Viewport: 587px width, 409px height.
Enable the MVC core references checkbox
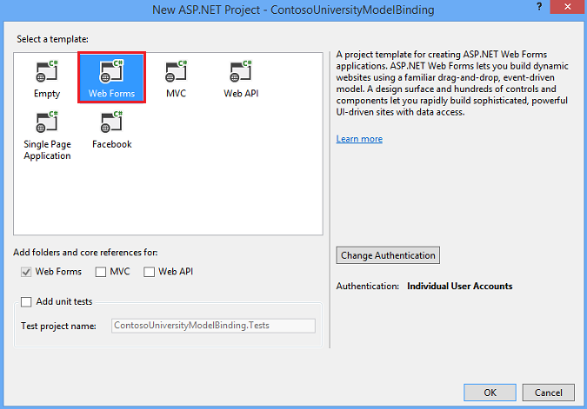click(101, 272)
